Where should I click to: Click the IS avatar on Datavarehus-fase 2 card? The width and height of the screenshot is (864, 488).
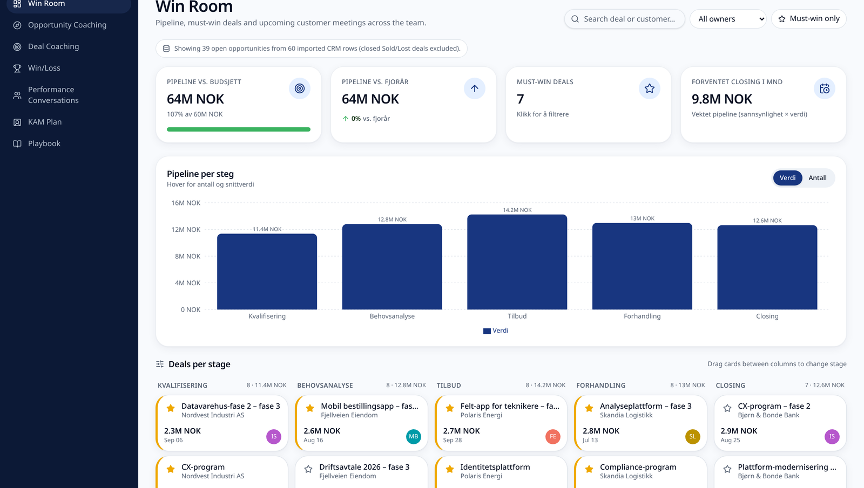[x=274, y=436]
